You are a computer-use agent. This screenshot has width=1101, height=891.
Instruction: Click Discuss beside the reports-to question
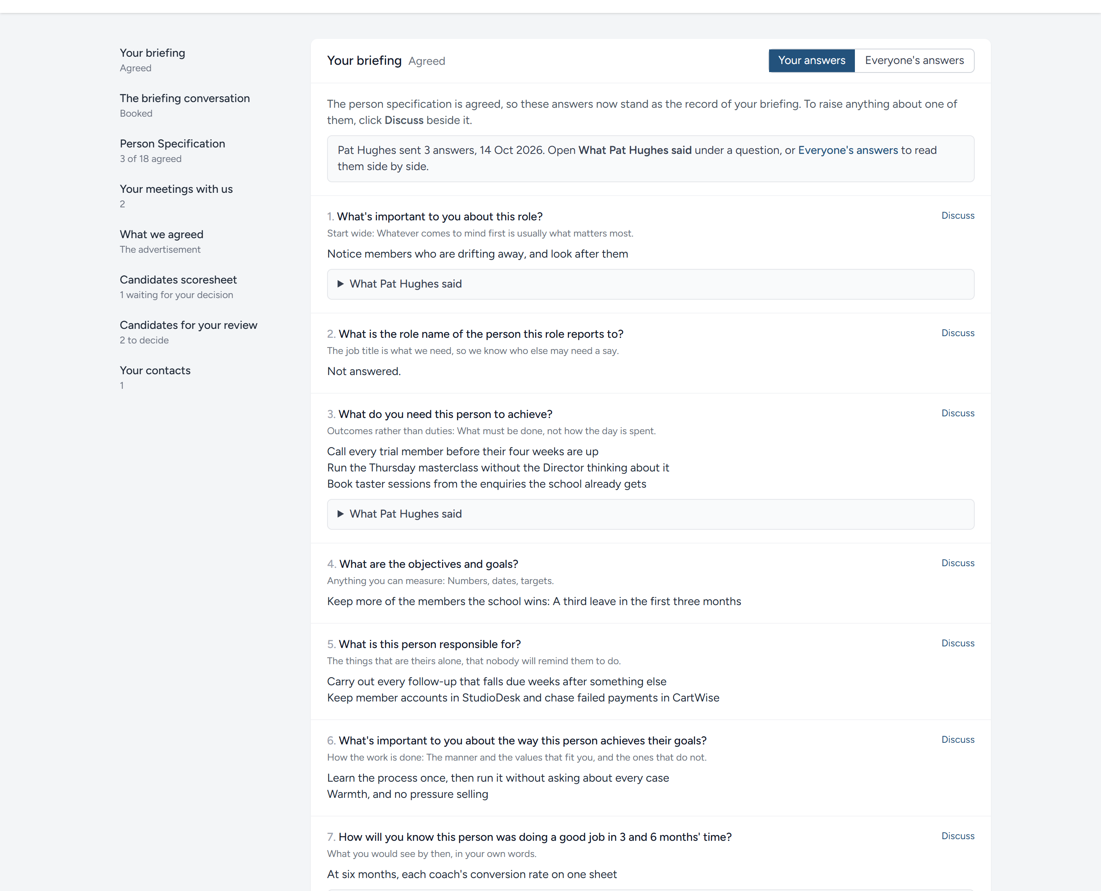coord(957,333)
